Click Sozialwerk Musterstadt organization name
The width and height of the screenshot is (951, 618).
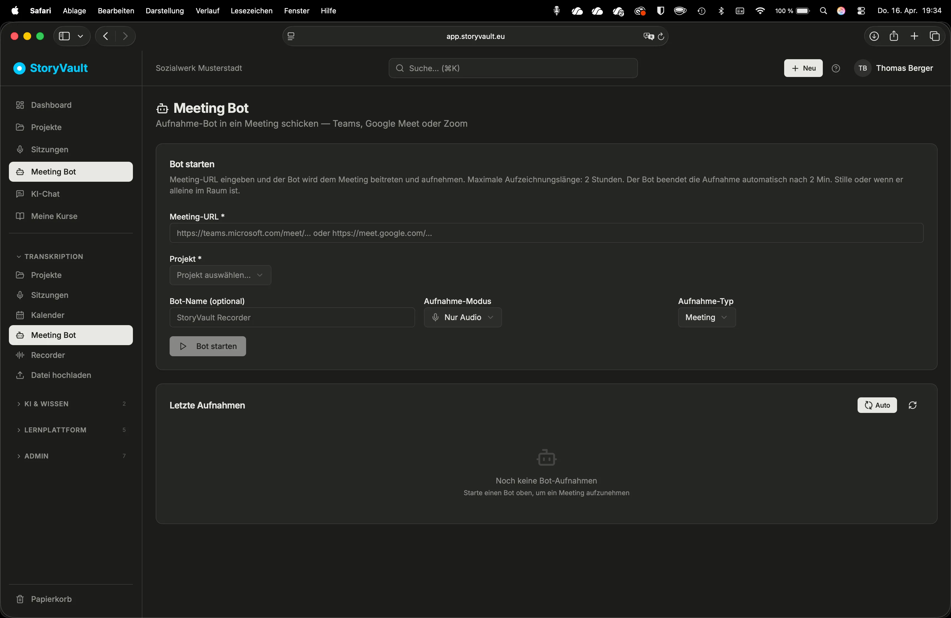click(x=199, y=68)
